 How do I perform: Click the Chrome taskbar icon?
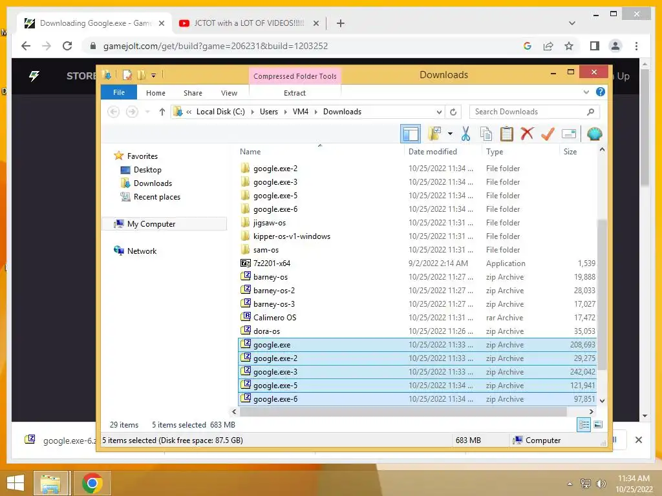pyautogui.click(x=92, y=483)
